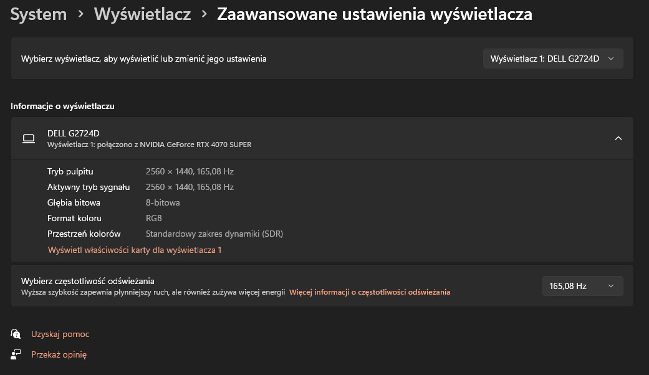This screenshot has width=649, height=375.
Task: Click the Zaawansowane ustawienia wyświetlacza title
Action: [374, 14]
